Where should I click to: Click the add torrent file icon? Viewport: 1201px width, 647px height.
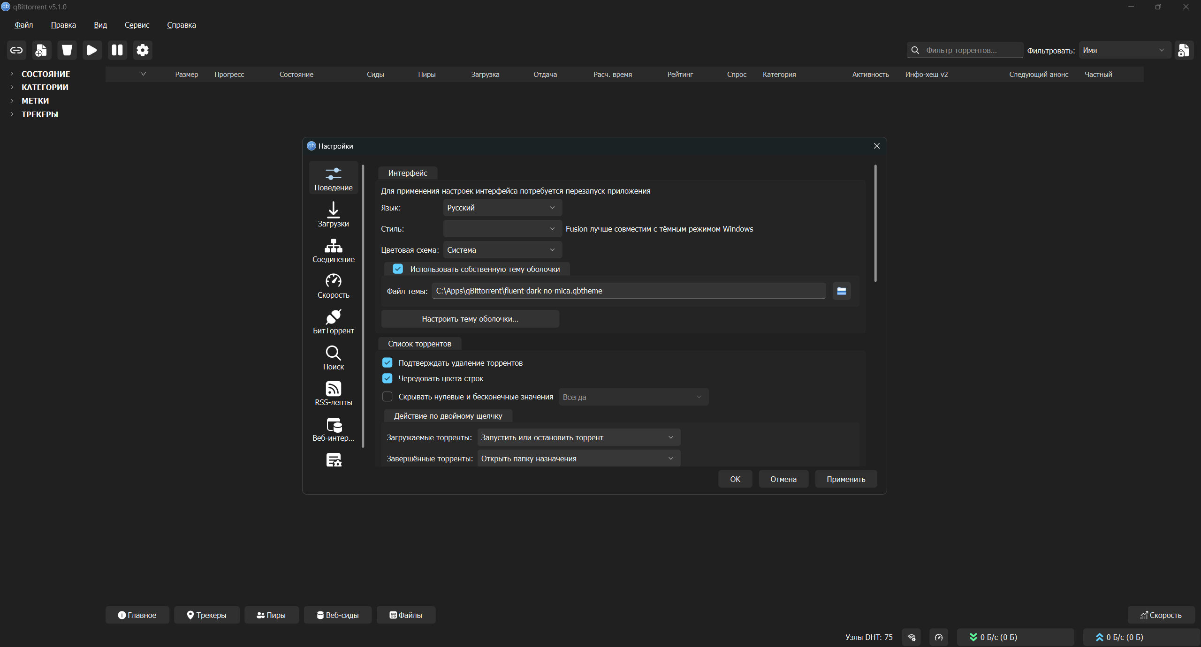42,50
